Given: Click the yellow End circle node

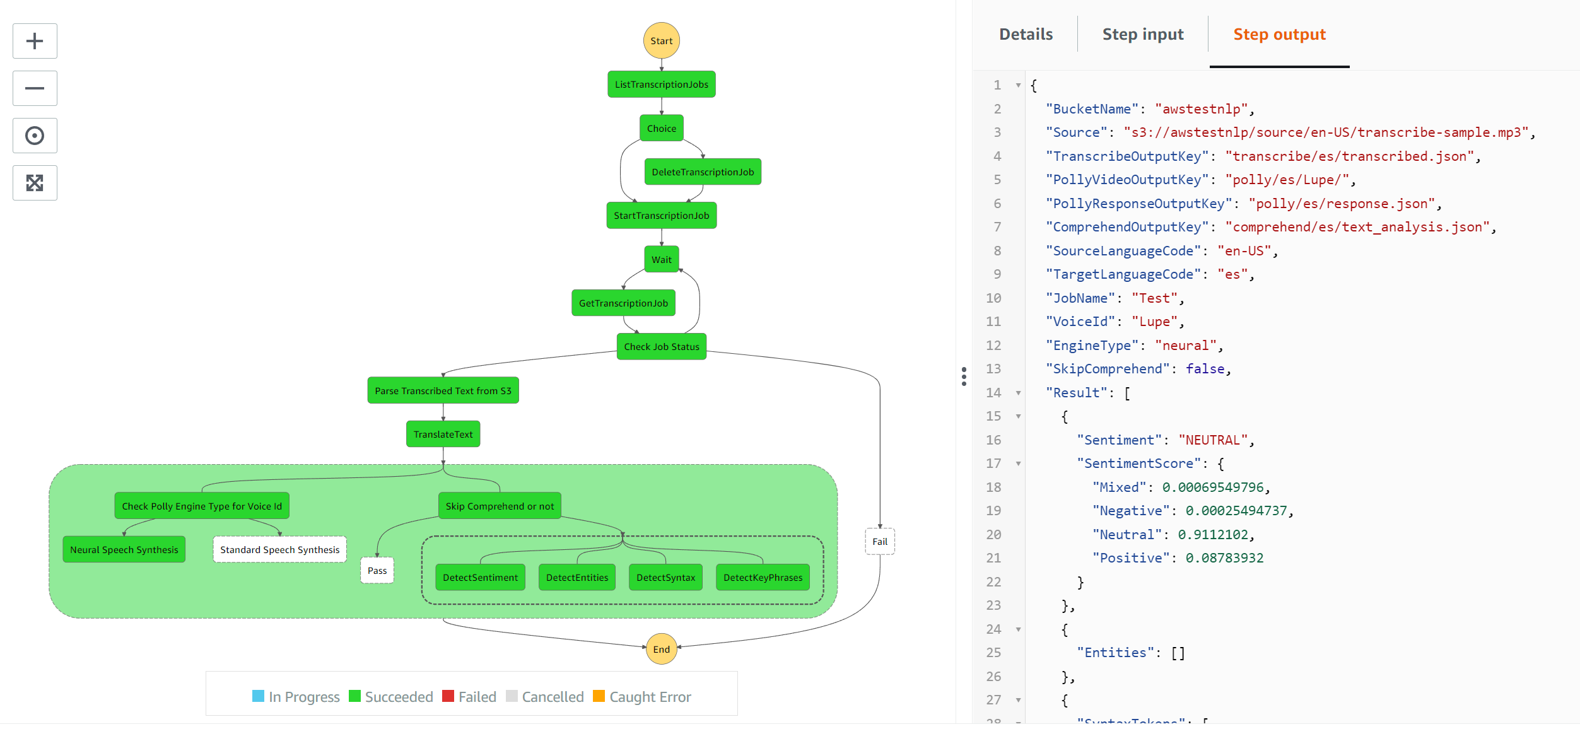Looking at the screenshot, I should (661, 649).
